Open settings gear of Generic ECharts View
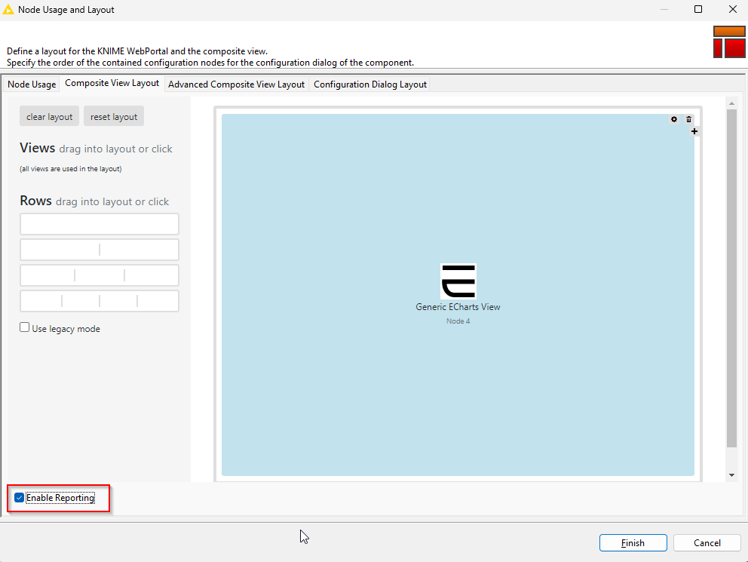Image resolution: width=748 pixels, height=562 pixels. point(673,119)
